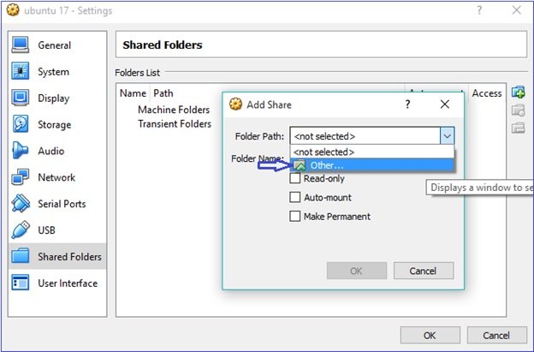The width and height of the screenshot is (534, 352).
Task: Click the edit shared folder icon
Action: pos(518,110)
